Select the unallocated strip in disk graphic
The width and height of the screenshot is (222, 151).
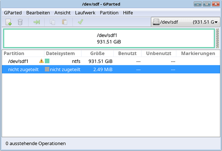coord(217,38)
